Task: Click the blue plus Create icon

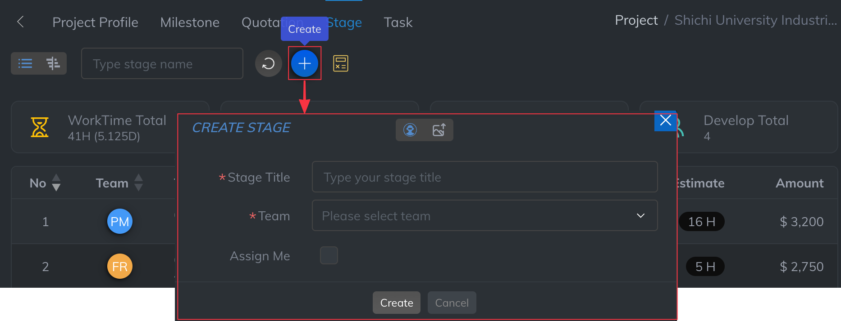Action: [x=305, y=63]
